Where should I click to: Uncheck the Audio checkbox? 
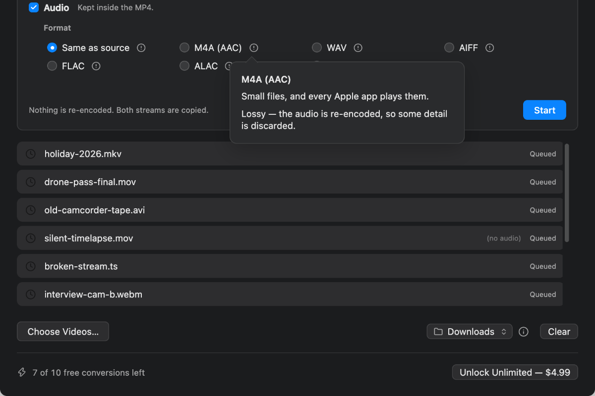[x=34, y=7]
